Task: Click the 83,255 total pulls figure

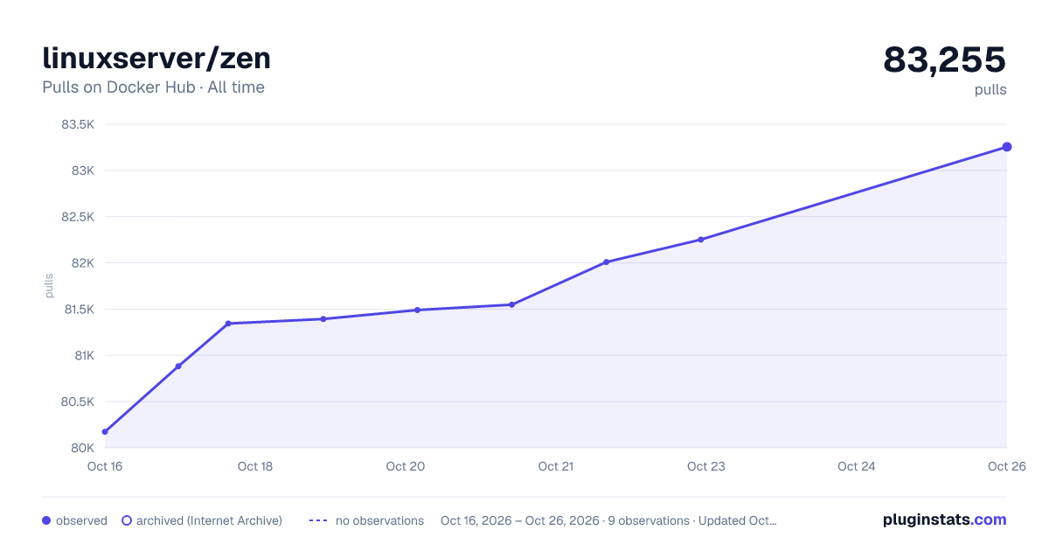Action: coord(945,59)
